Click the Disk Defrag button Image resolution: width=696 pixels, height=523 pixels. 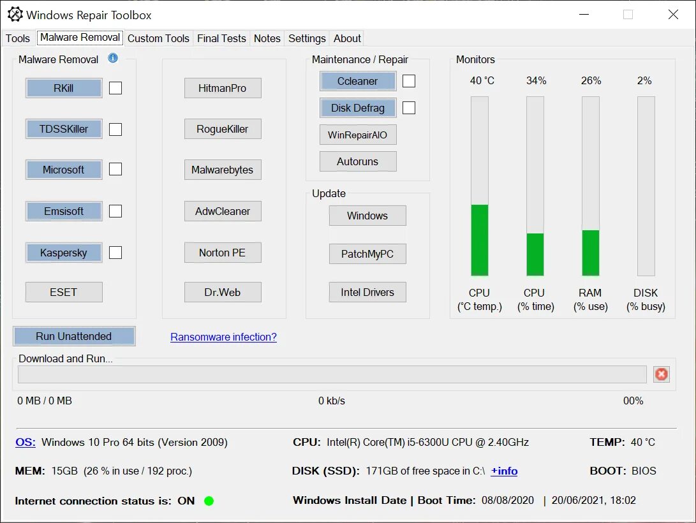point(358,108)
